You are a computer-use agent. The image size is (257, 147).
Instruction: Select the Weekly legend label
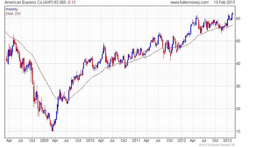pos(12,9)
